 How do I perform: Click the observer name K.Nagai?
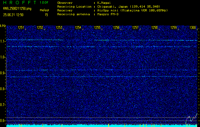(104, 3)
